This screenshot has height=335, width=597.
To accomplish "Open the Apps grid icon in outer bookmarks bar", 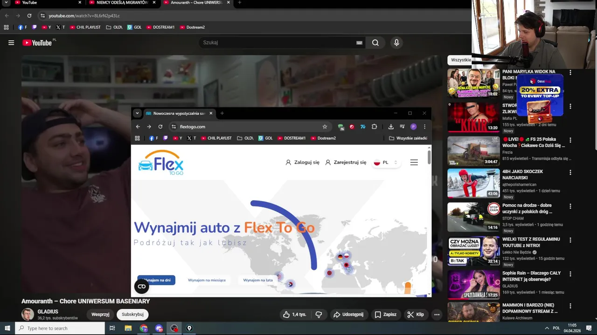I will pos(6,27).
